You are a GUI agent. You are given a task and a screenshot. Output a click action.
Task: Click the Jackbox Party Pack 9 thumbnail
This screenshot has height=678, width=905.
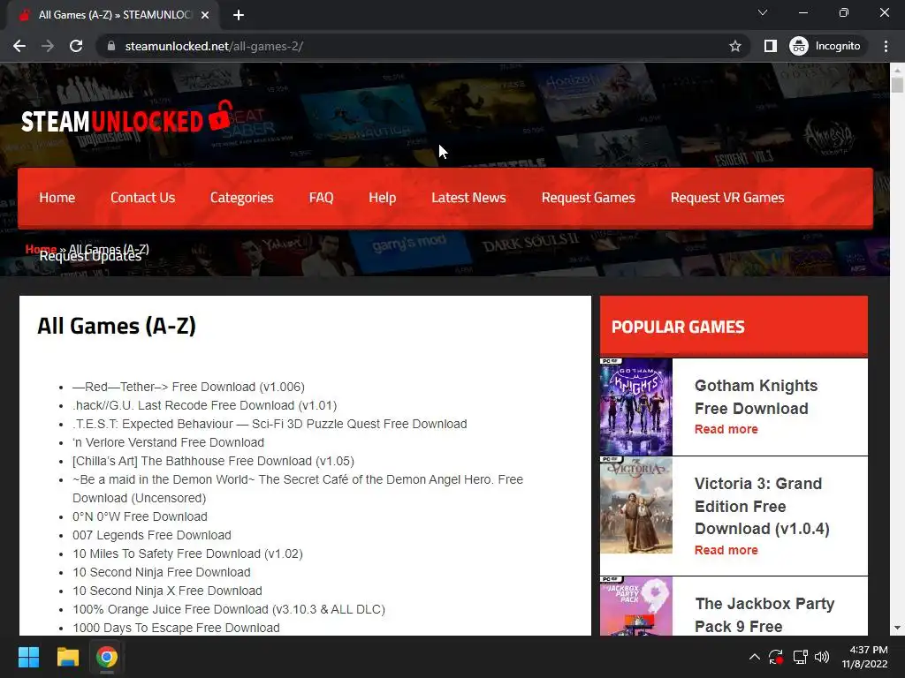(x=636, y=606)
